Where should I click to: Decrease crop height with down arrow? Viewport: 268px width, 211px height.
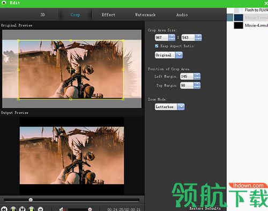(198, 39)
